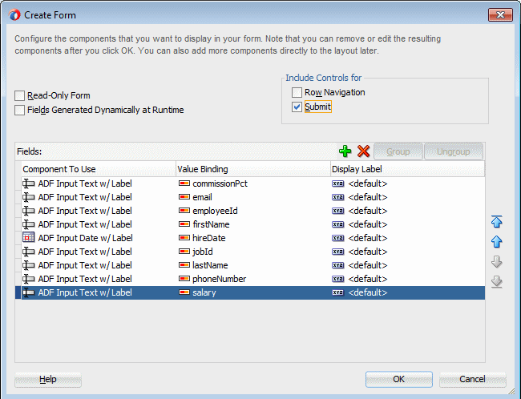Click the move field to bottom arrow
This screenshot has height=399, width=521.
tap(496, 281)
